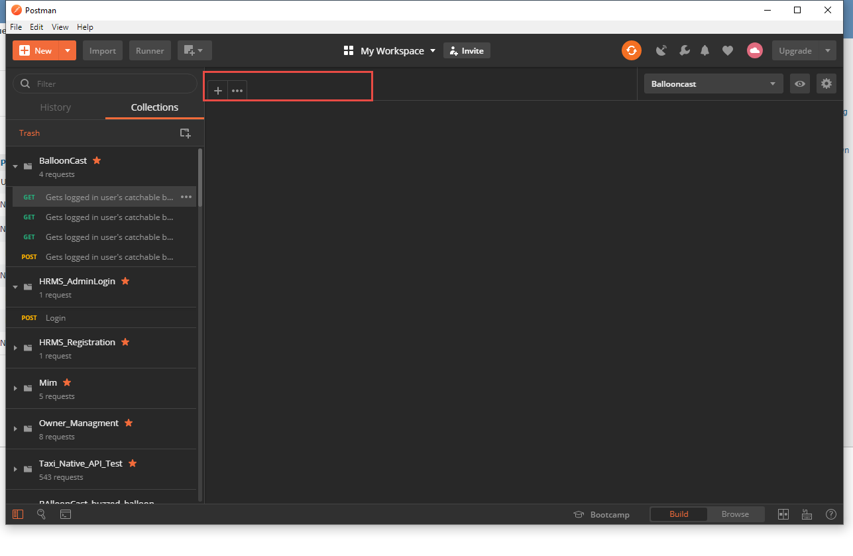Click the sidebar Filter input field

(105, 84)
